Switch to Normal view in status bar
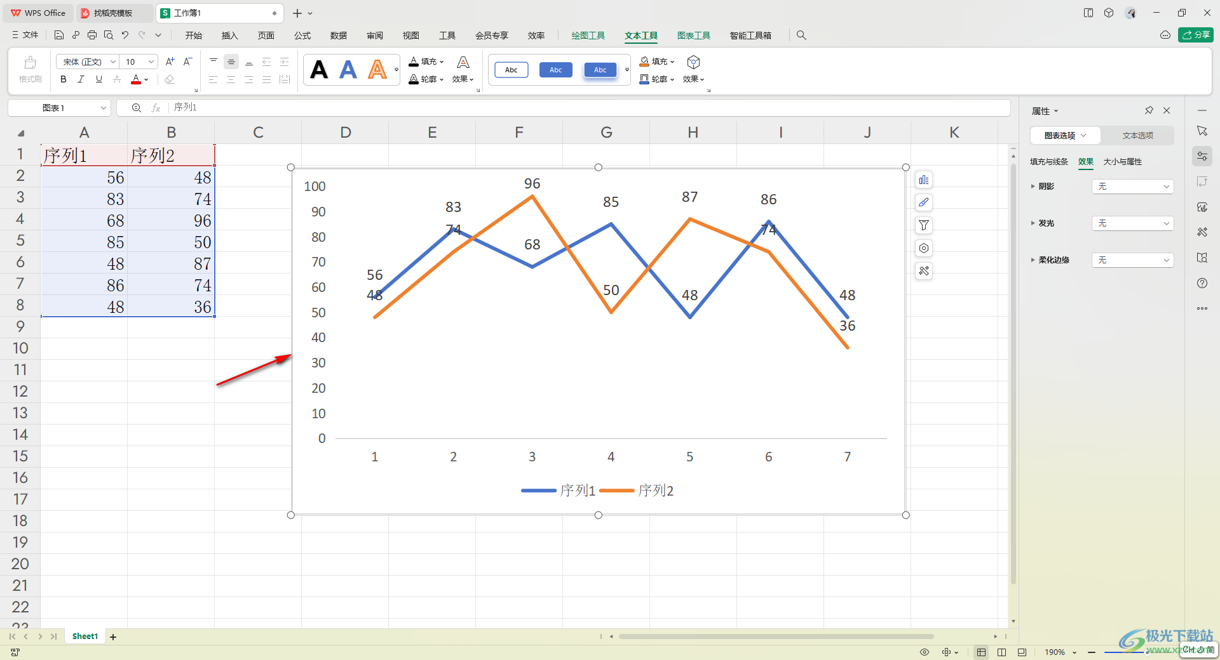 point(982,652)
